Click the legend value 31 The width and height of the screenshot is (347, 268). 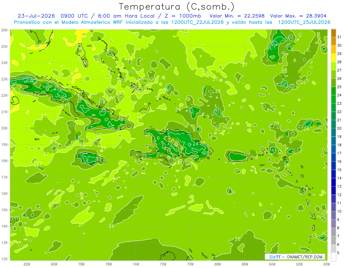tap(339, 37)
